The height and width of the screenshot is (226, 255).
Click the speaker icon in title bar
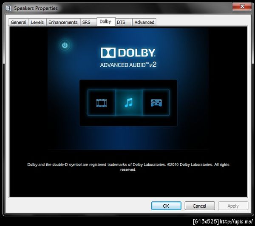(8, 8)
